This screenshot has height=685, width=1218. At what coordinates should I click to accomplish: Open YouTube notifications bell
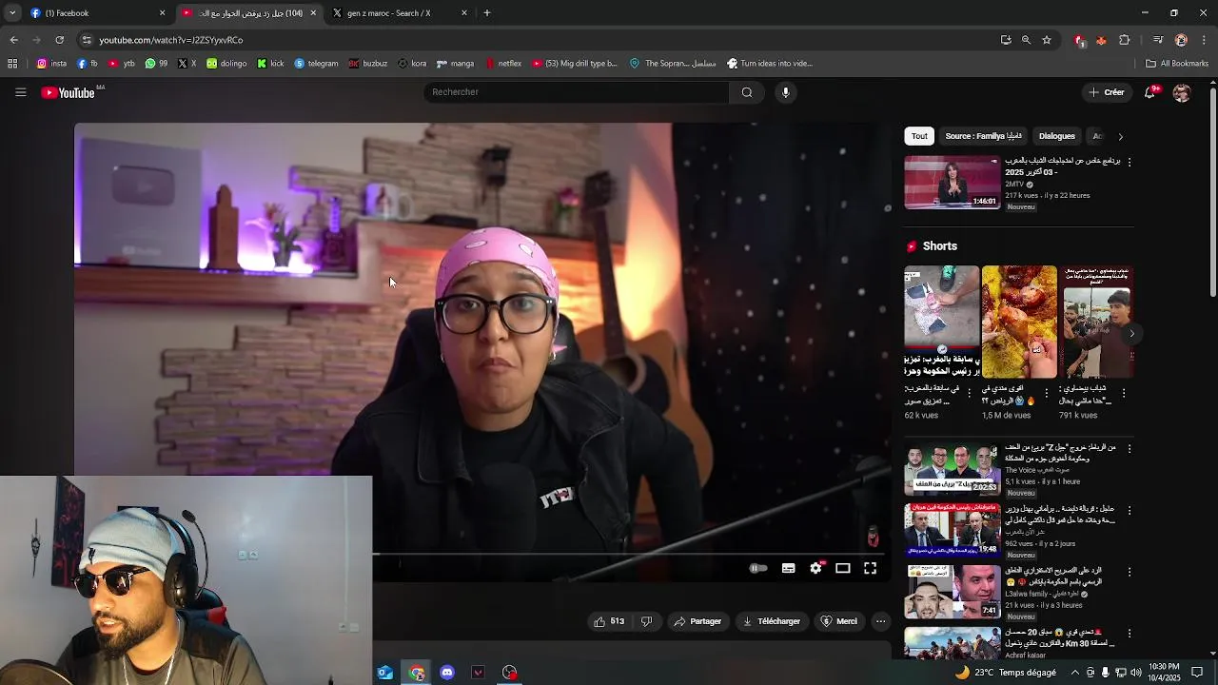coord(1149,92)
